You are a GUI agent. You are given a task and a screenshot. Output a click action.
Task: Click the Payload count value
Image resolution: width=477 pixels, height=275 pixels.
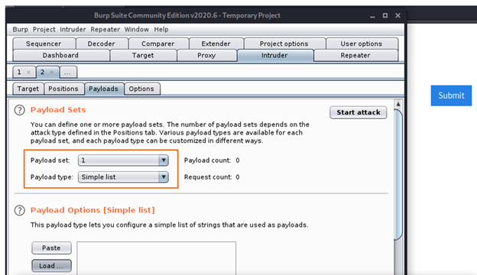(238, 160)
